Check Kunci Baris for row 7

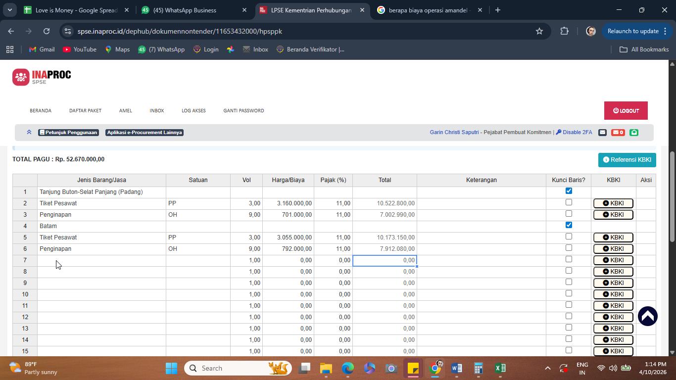click(569, 259)
